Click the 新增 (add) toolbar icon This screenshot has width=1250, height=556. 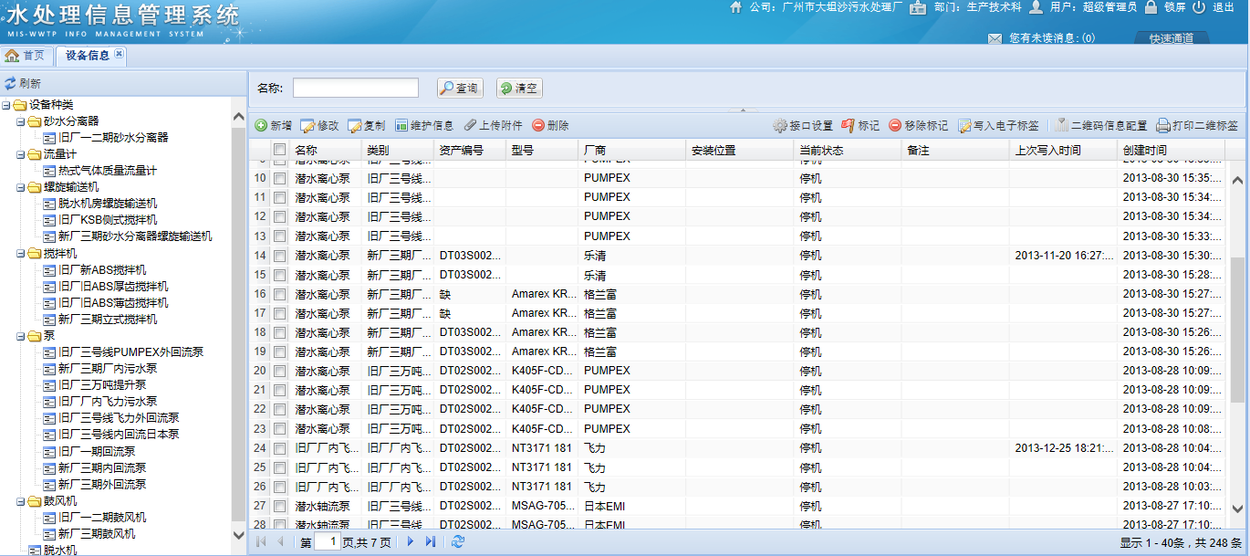[x=261, y=125]
